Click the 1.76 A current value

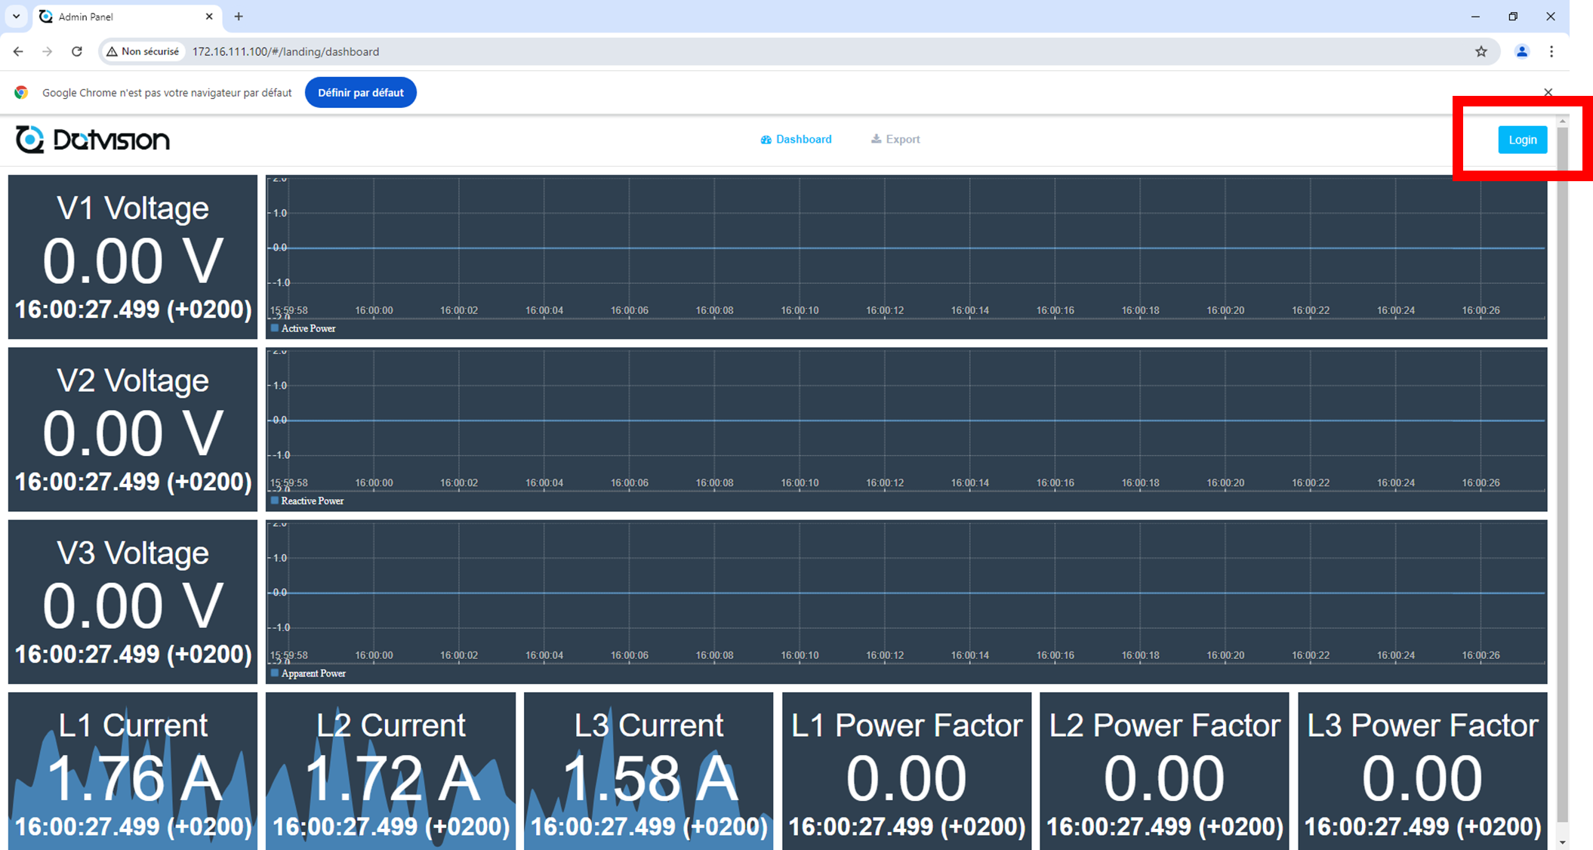134,778
